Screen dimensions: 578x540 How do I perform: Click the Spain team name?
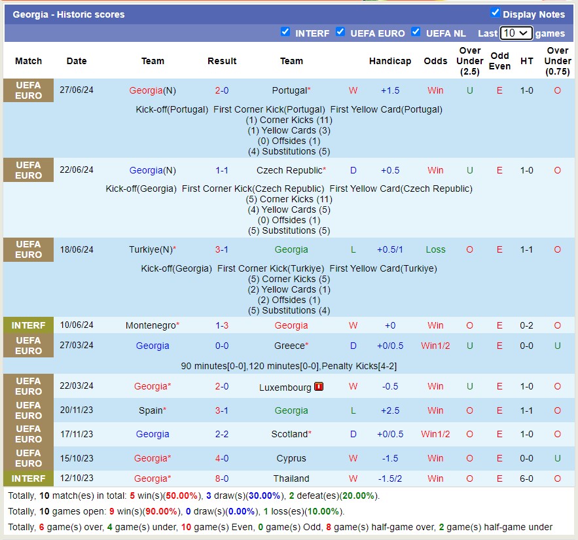pos(151,410)
